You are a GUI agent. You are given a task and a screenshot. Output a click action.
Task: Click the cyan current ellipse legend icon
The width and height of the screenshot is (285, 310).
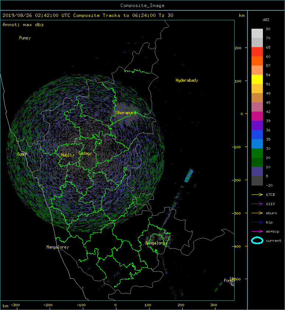click(257, 240)
